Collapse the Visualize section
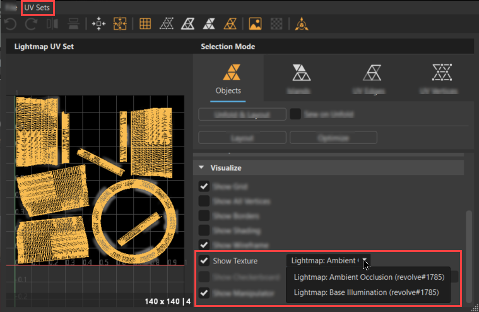Image resolution: width=479 pixels, height=312 pixels. click(201, 167)
